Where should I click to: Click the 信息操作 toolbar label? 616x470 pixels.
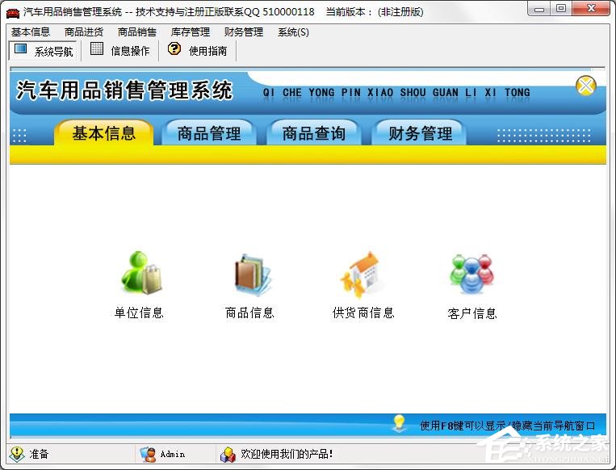[x=131, y=51]
